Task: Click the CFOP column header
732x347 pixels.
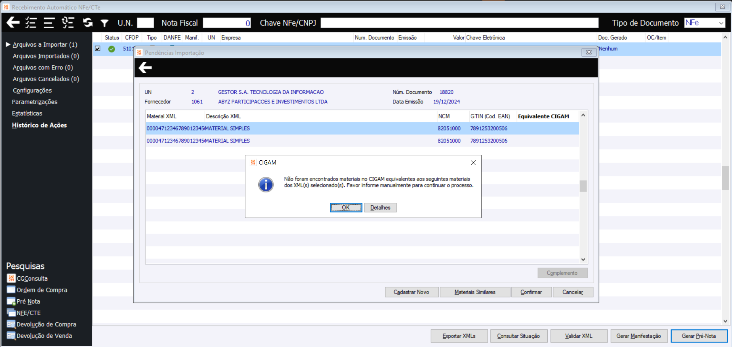Action: pyautogui.click(x=132, y=37)
